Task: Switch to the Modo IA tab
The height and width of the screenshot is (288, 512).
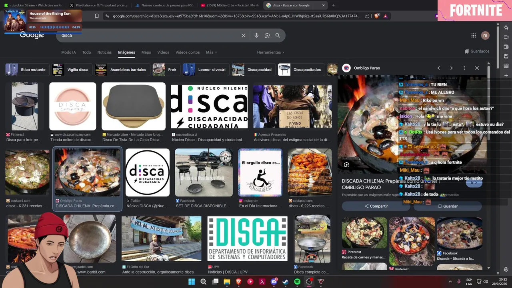Action: (x=68, y=52)
